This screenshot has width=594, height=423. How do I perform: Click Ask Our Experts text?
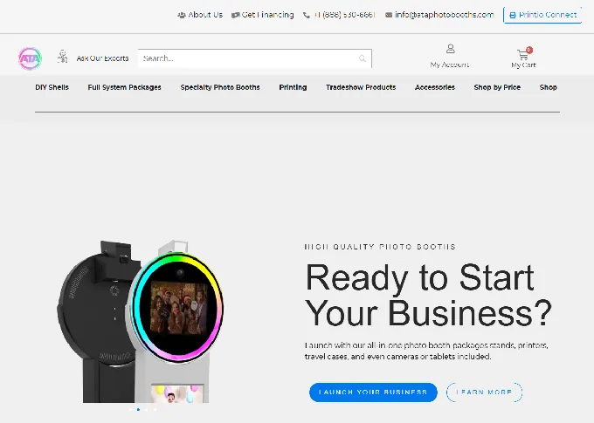[103, 58]
